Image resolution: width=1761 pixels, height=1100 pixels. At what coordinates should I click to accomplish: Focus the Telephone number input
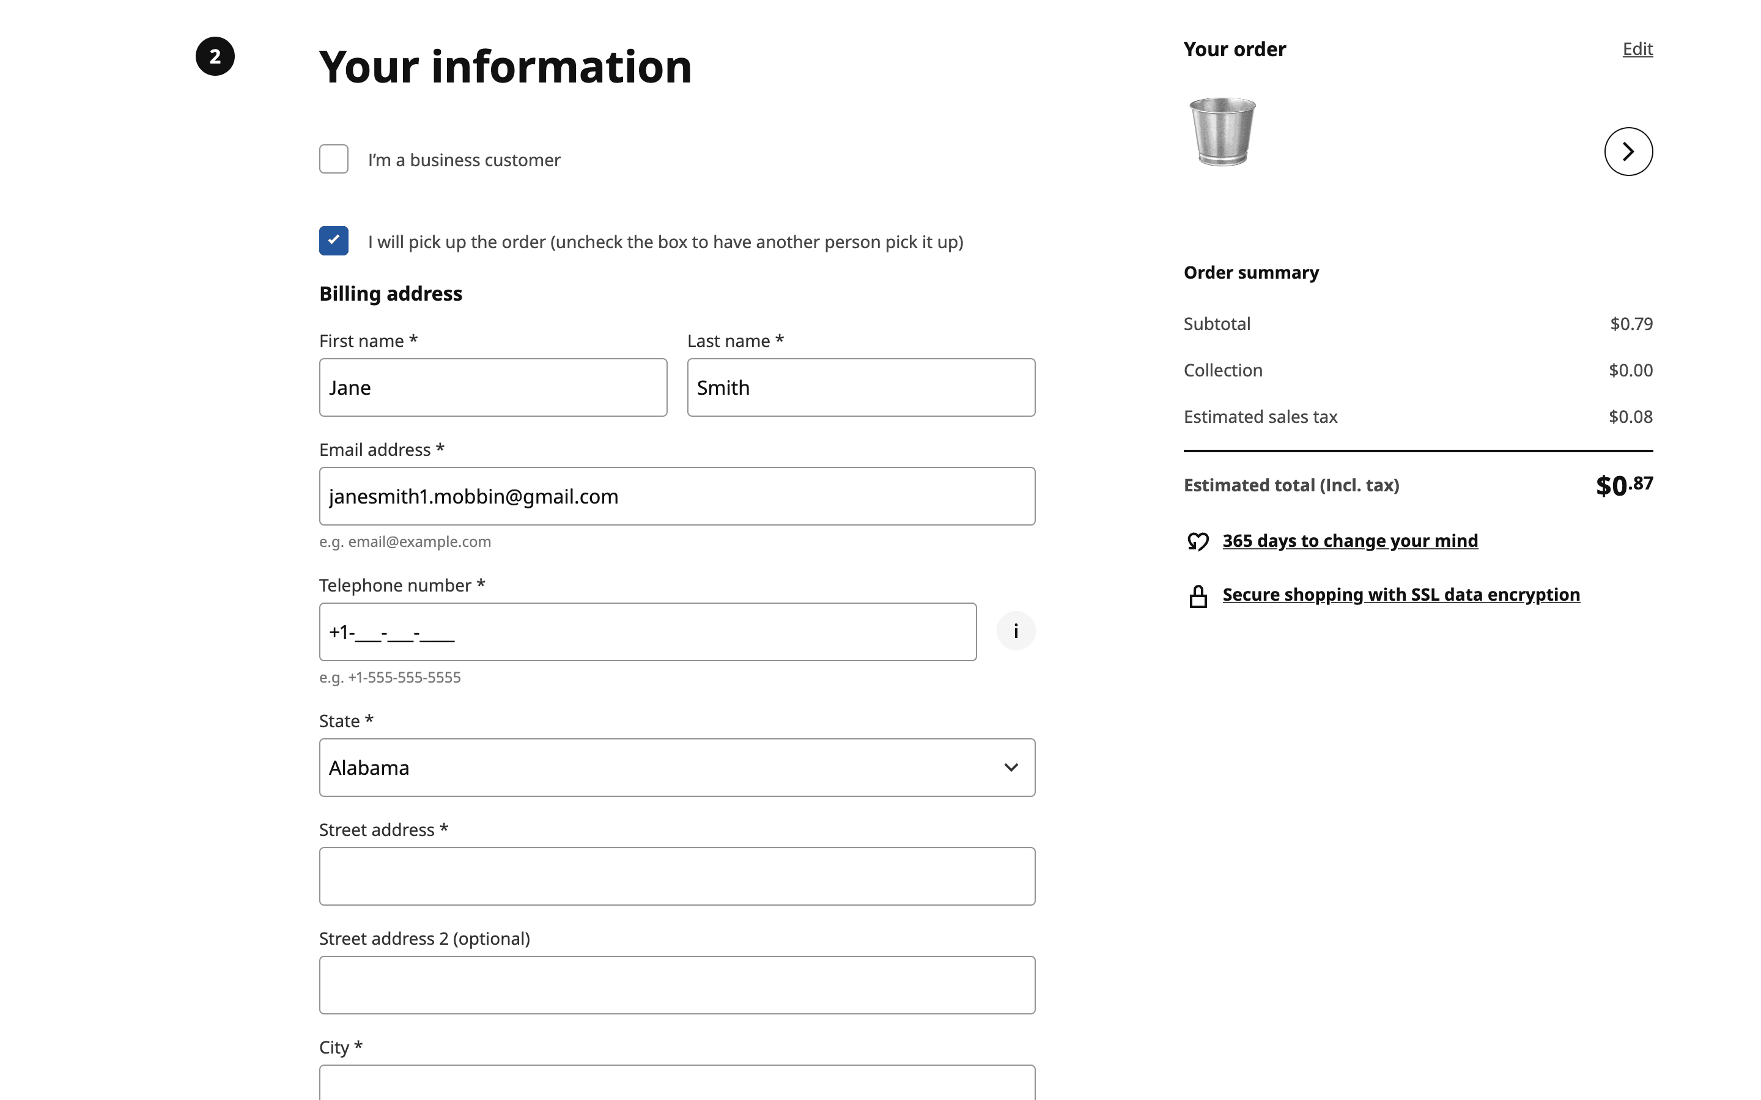coord(648,631)
